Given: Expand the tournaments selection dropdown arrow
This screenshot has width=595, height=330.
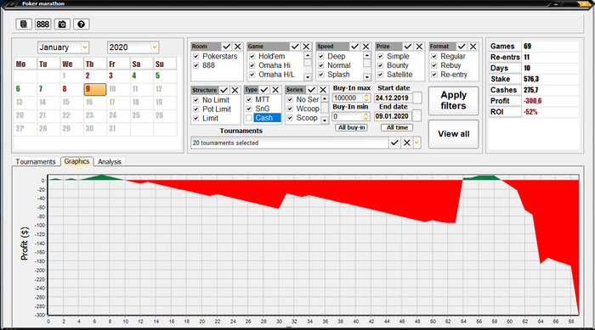Looking at the screenshot, I should coord(417,143).
